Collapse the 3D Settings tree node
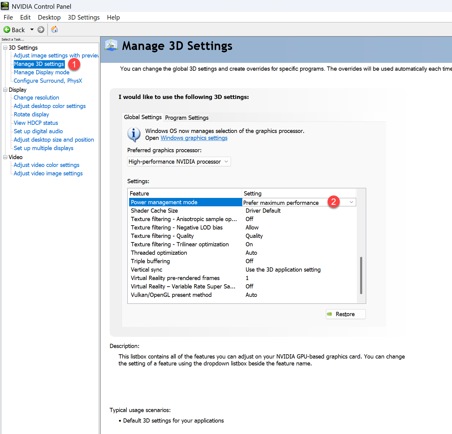Image resolution: width=452 pixels, height=434 pixels. 5,48
